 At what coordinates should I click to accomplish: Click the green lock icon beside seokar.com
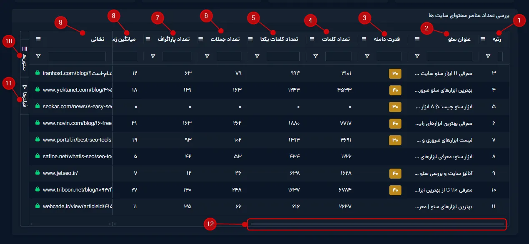click(x=38, y=106)
